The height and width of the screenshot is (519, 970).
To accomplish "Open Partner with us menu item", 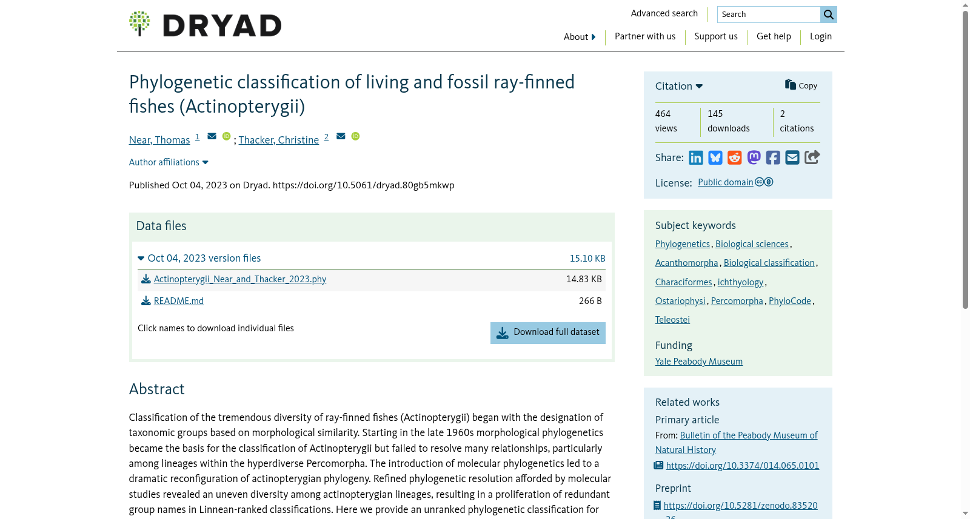I will (x=645, y=36).
